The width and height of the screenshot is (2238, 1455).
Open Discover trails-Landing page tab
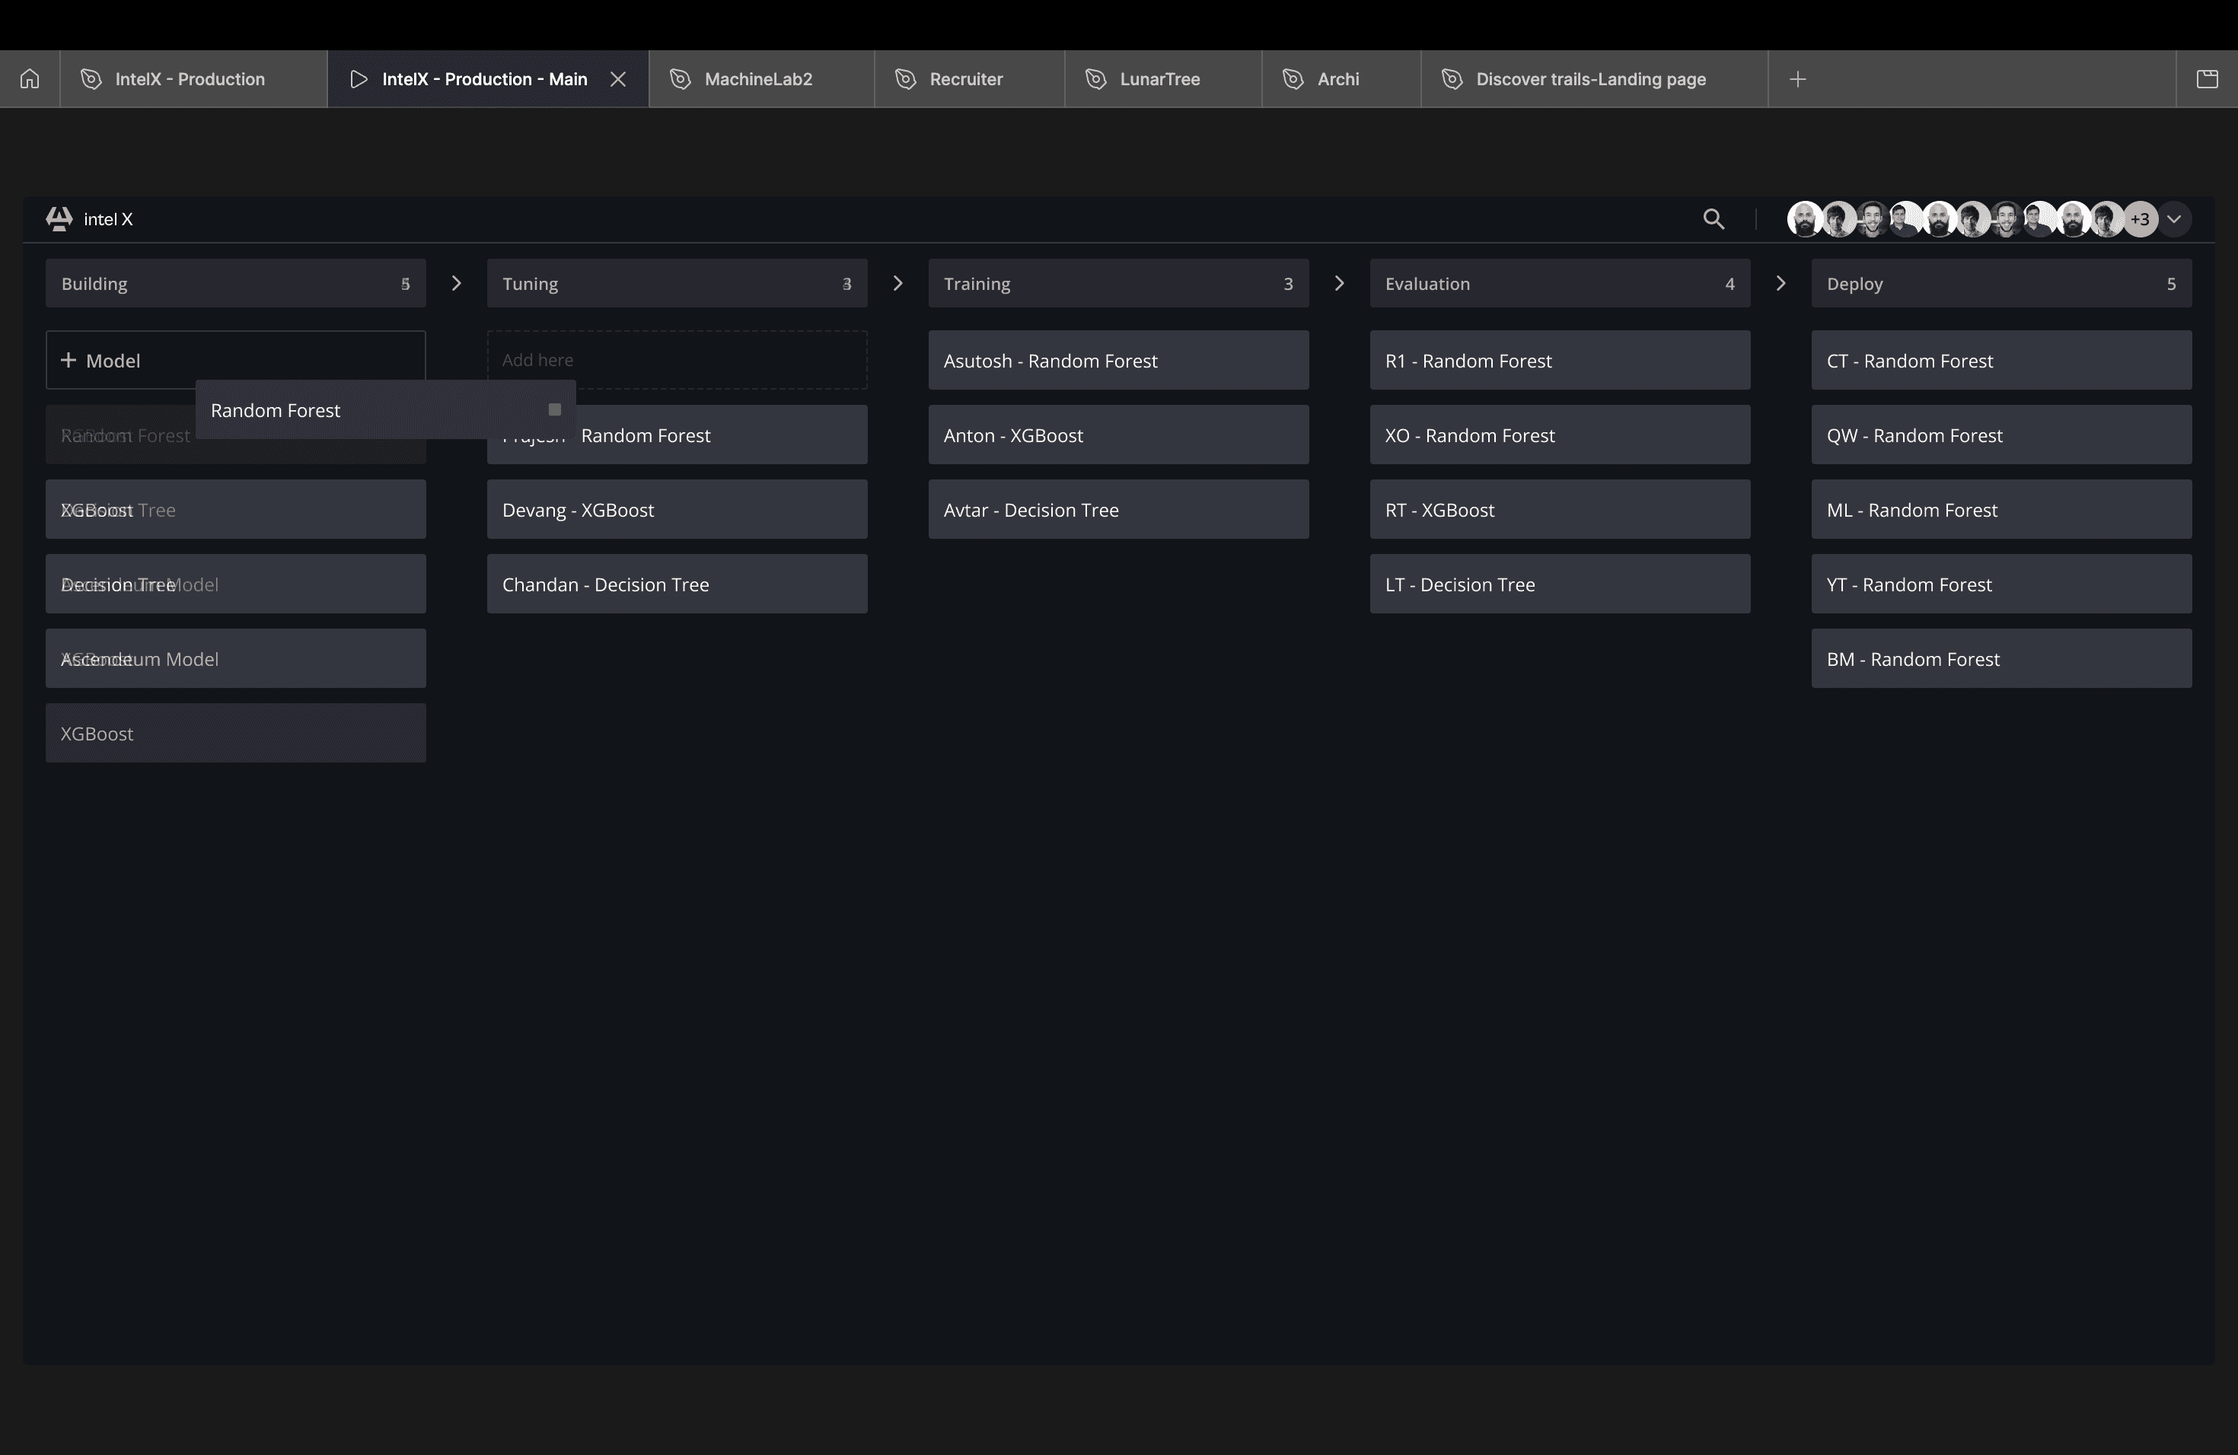[x=1590, y=79]
